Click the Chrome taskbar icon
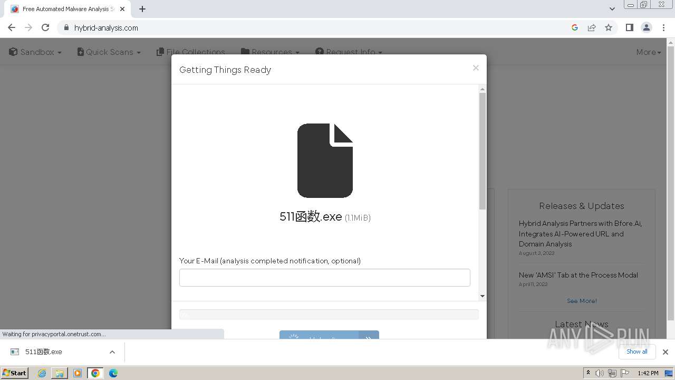Screen dimensions: 675x380 [95, 373]
